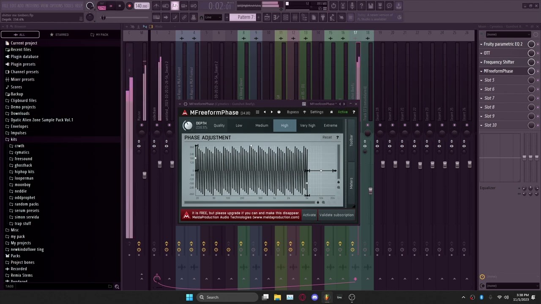Click the download update icon in toolbar
The height and width of the screenshot is (304, 541).
[x=398, y=6]
